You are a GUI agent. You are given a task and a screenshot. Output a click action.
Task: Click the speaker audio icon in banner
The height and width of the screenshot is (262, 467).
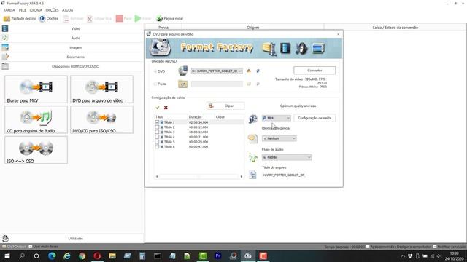301,48
